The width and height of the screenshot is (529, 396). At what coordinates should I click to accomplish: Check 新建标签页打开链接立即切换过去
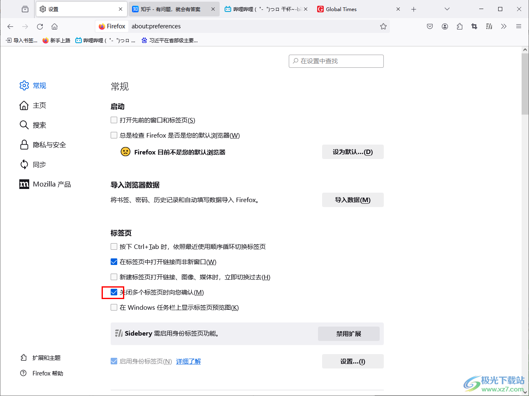[114, 277]
